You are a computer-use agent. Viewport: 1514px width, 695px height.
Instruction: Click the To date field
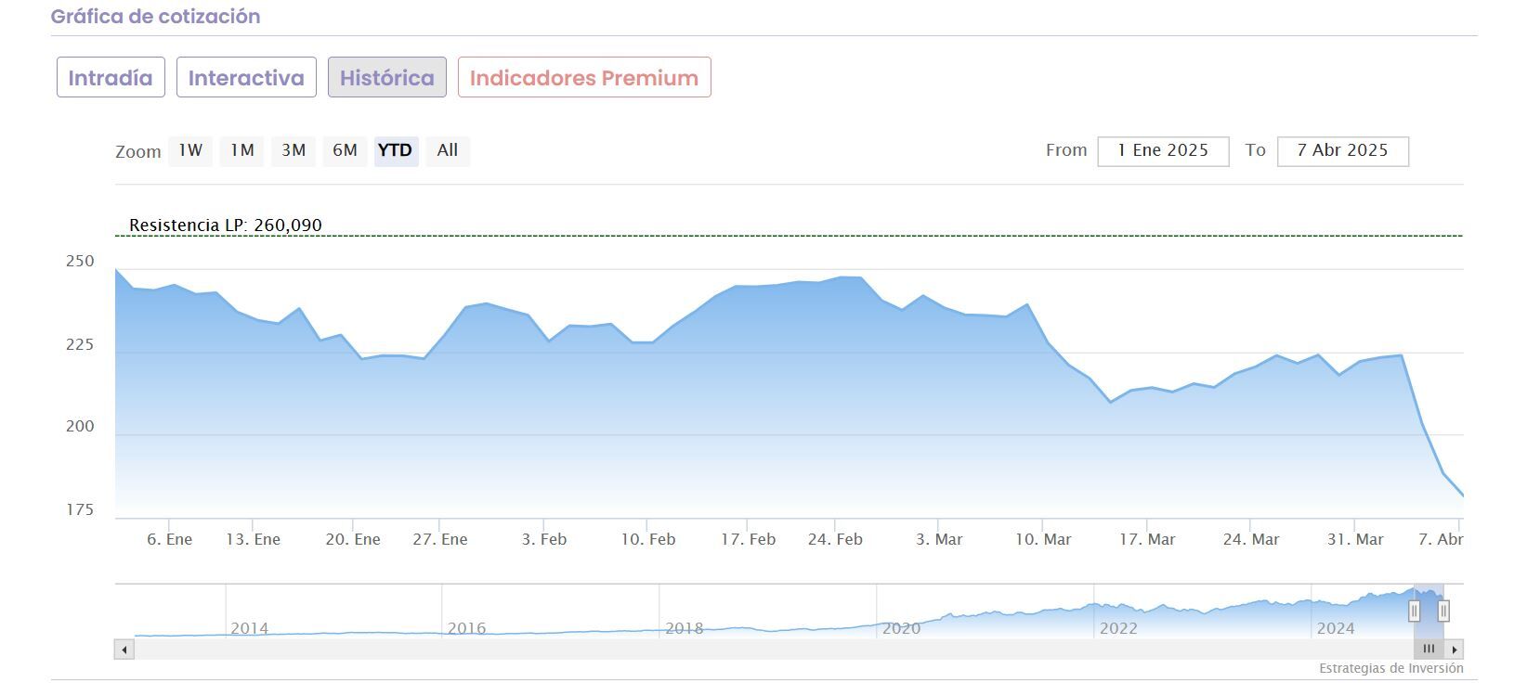pos(1342,151)
